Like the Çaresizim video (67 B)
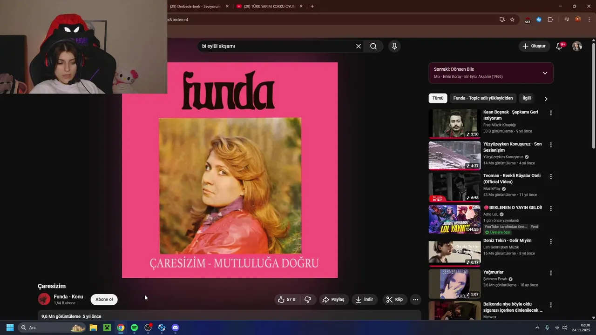 click(287, 300)
